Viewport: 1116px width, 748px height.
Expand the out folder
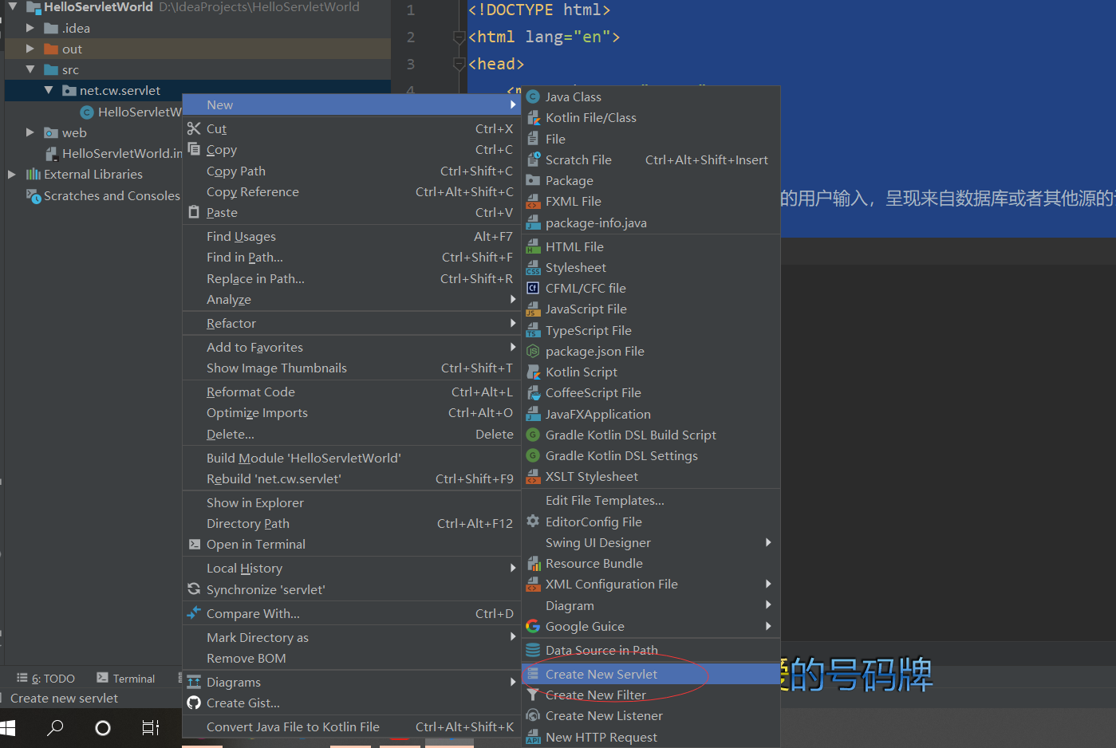(x=30, y=49)
